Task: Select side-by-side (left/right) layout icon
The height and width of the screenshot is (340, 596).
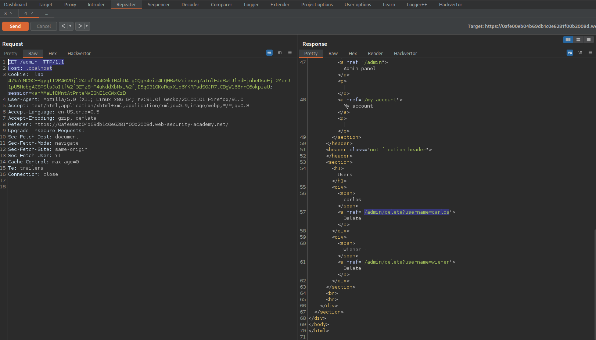Action: (x=568, y=40)
